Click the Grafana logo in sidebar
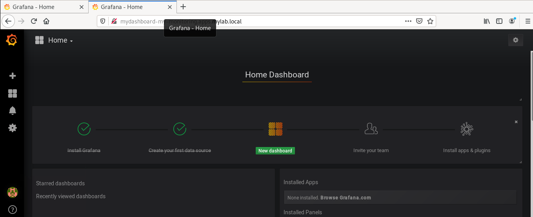This screenshot has height=217, width=533. 12,40
